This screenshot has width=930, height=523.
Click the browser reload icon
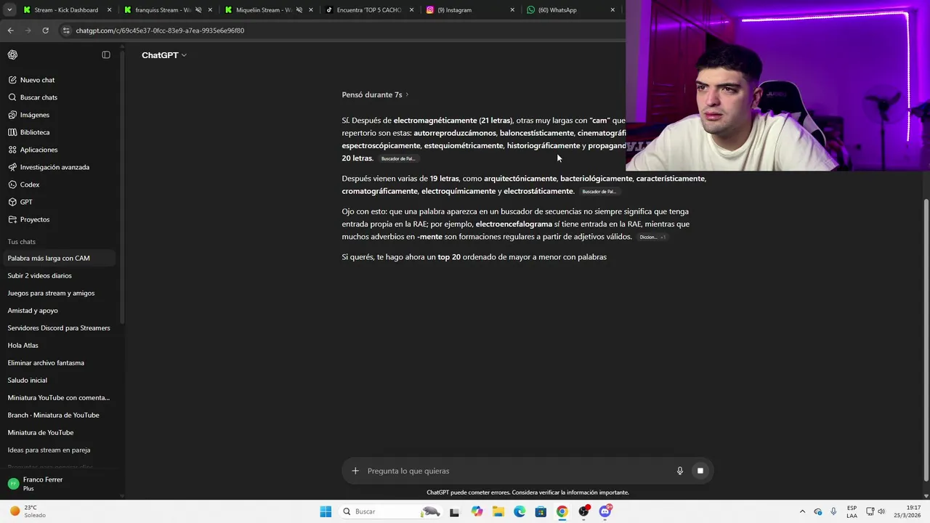click(x=45, y=31)
